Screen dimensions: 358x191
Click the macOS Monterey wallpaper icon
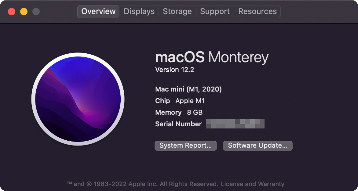coord(78,99)
